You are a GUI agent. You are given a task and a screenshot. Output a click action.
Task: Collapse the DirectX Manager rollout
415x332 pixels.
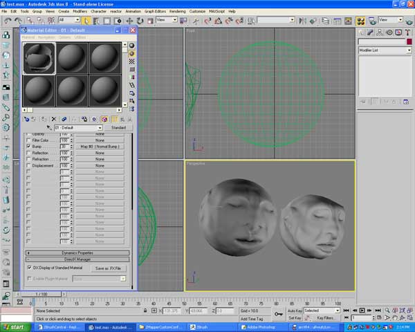pyautogui.click(x=77, y=259)
